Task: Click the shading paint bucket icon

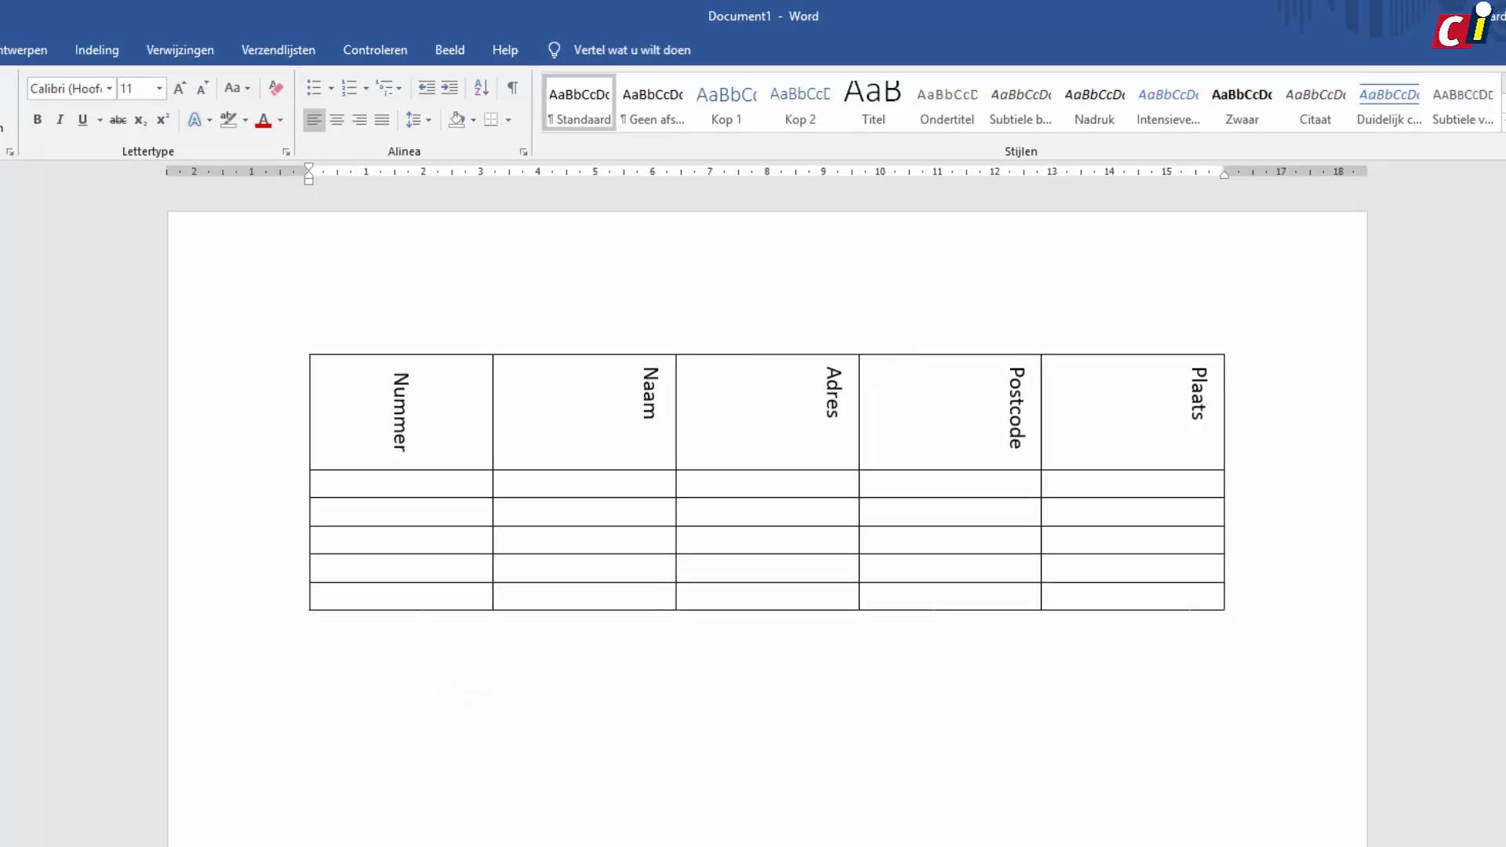Action: pyautogui.click(x=457, y=120)
